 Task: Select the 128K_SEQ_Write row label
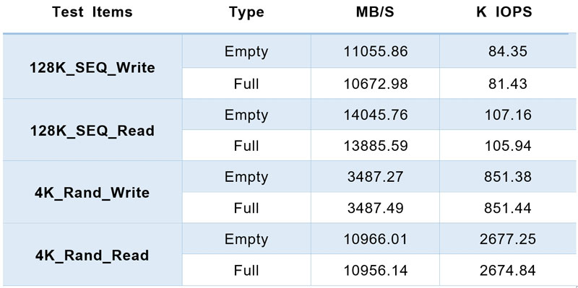tap(92, 68)
